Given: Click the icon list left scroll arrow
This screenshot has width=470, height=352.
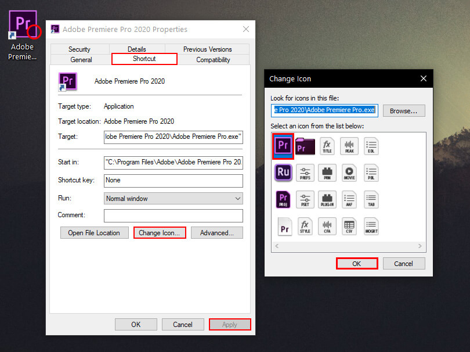Looking at the screenshot, I should pos(277,246).
